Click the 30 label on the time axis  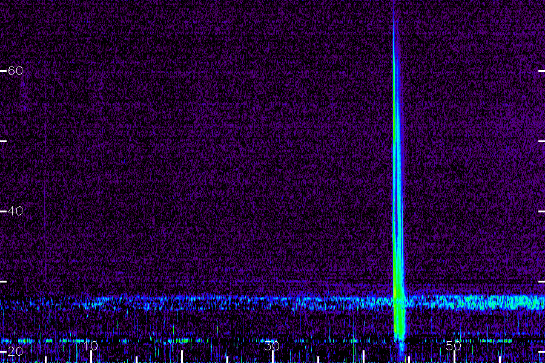pos(272,345)
